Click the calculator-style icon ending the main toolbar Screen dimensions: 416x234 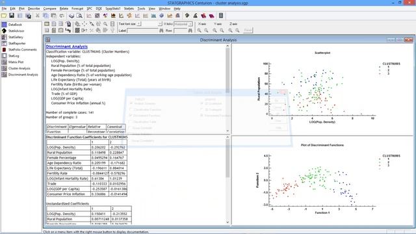221,16
